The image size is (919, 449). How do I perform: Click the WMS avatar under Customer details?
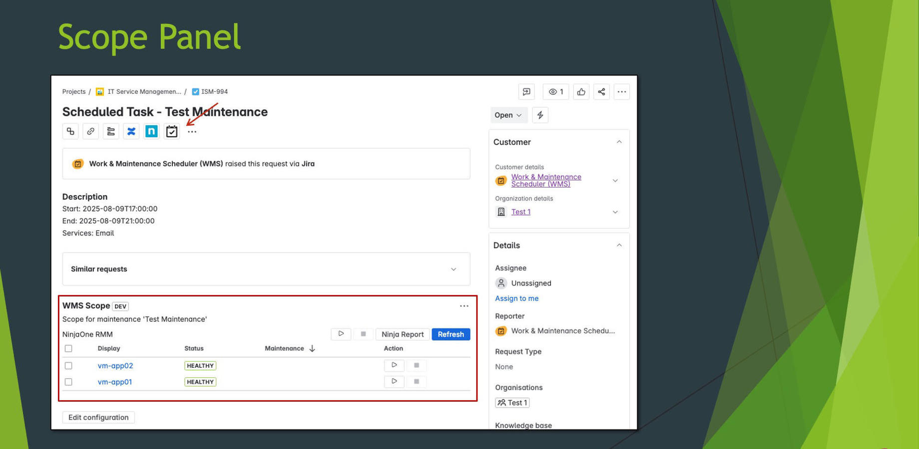click(x=501, y=181)
